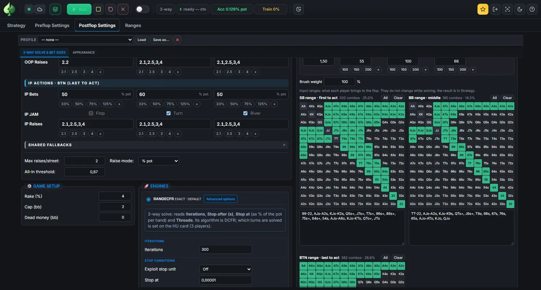The image size is (541, 290).
Task: Open the Preflop Settings tab
Action: (52, 25)
